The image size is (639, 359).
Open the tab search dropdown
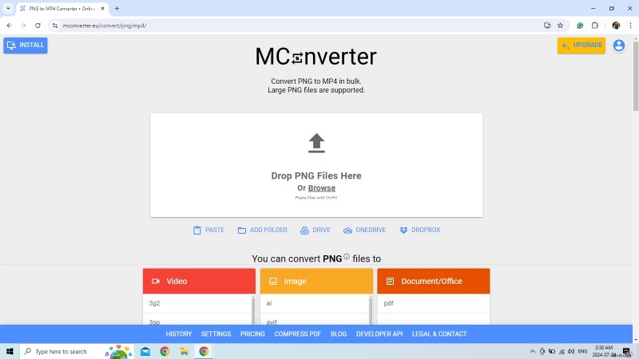pos(8,8)
